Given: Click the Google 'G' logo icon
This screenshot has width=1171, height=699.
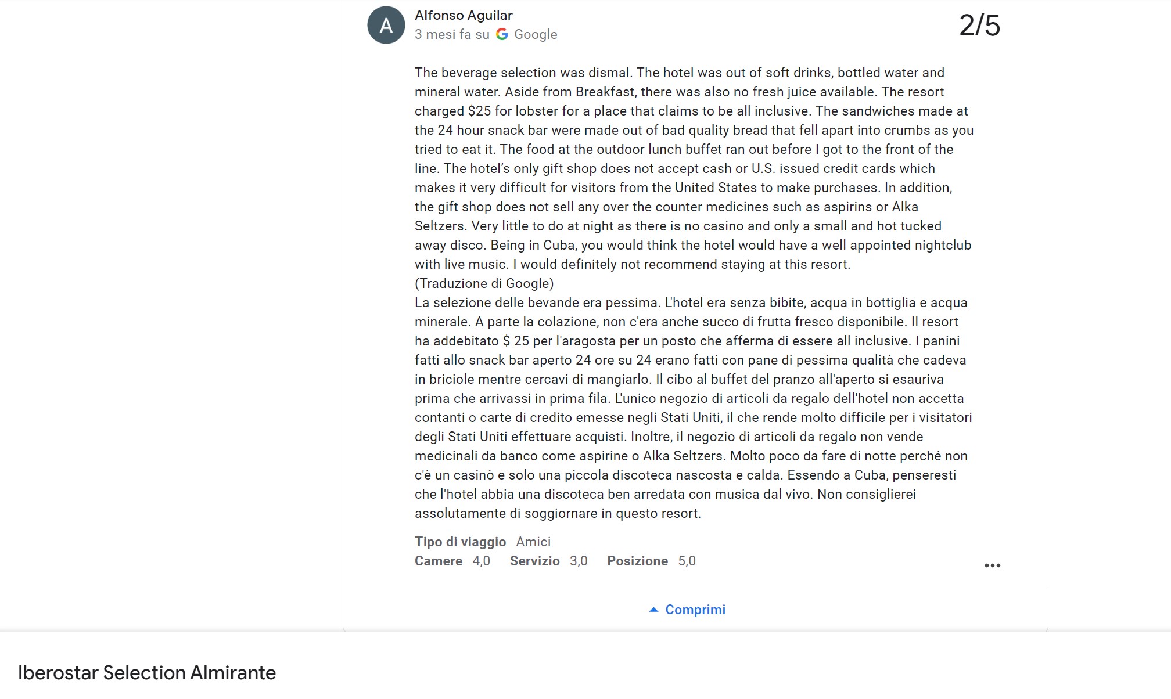Looking at the screenshot, I should 502,34.
